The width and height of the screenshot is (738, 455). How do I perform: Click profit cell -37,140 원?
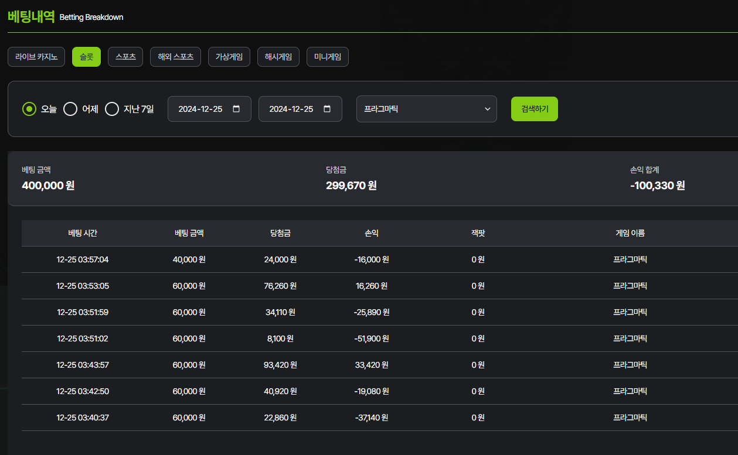(x=372, y=418)
